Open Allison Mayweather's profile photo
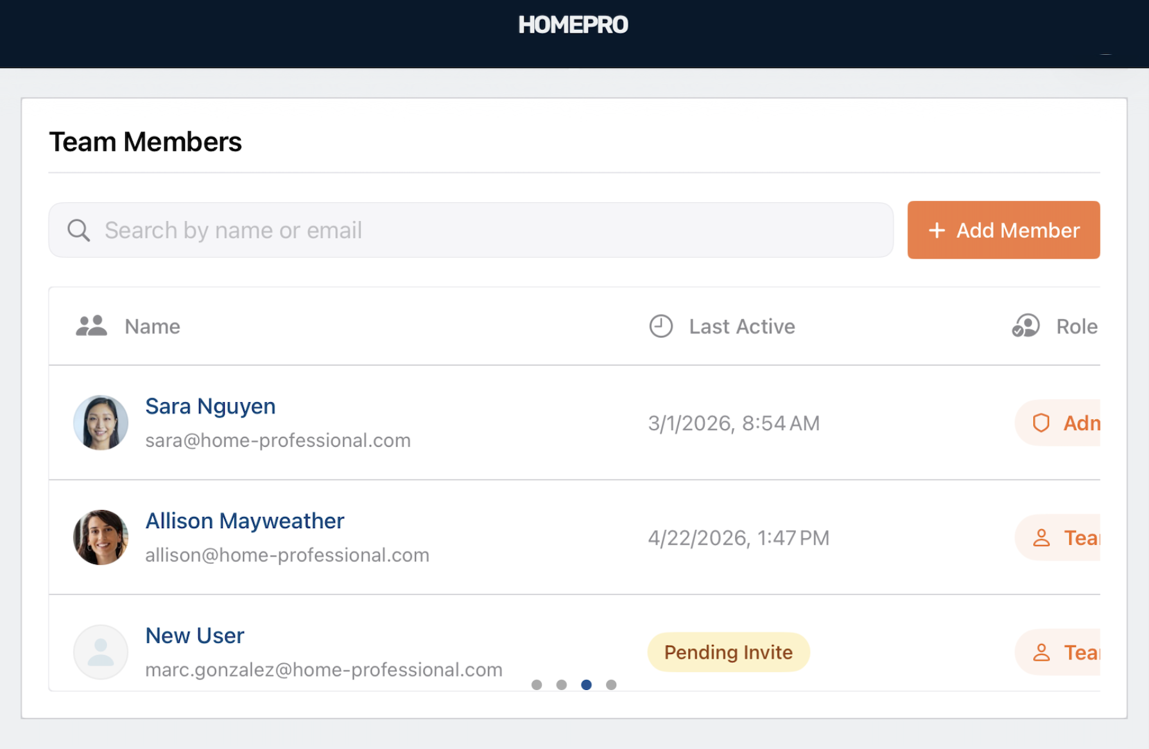The image size is (1149, 749). pos(101,538)
